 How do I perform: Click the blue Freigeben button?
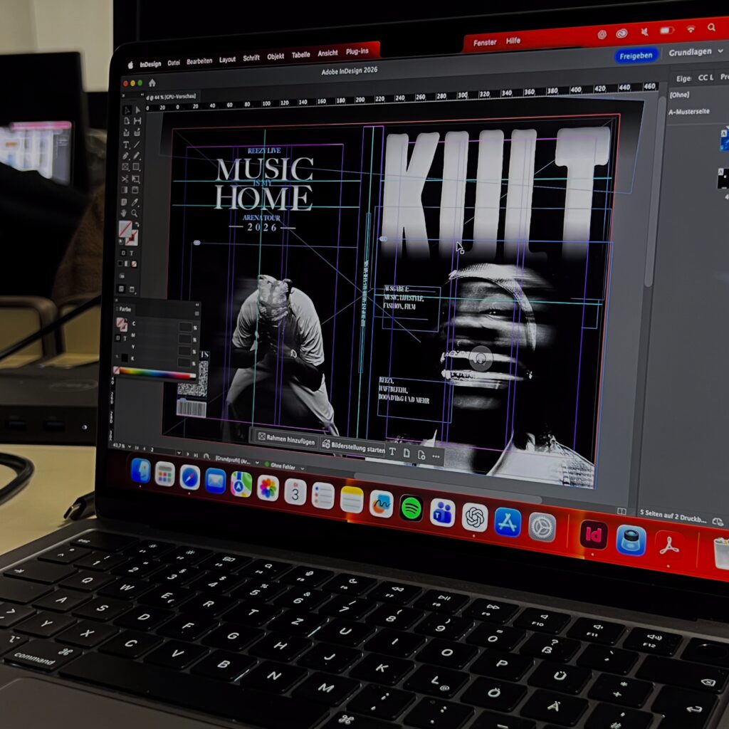(x=635, y=55)
